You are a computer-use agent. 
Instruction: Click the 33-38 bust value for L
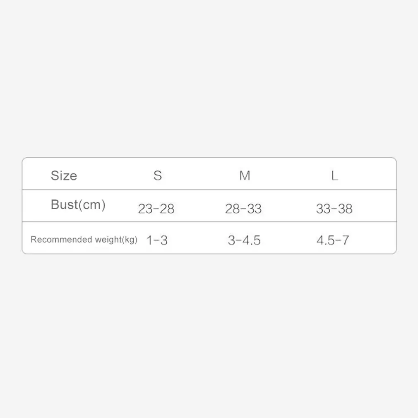pyautogui.click(x=334, y=209)
